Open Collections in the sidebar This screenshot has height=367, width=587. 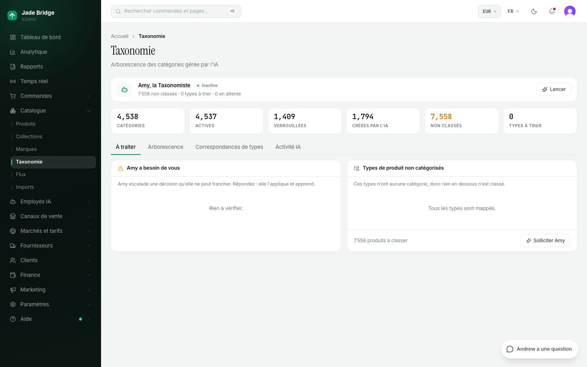[x=29, y=137]
